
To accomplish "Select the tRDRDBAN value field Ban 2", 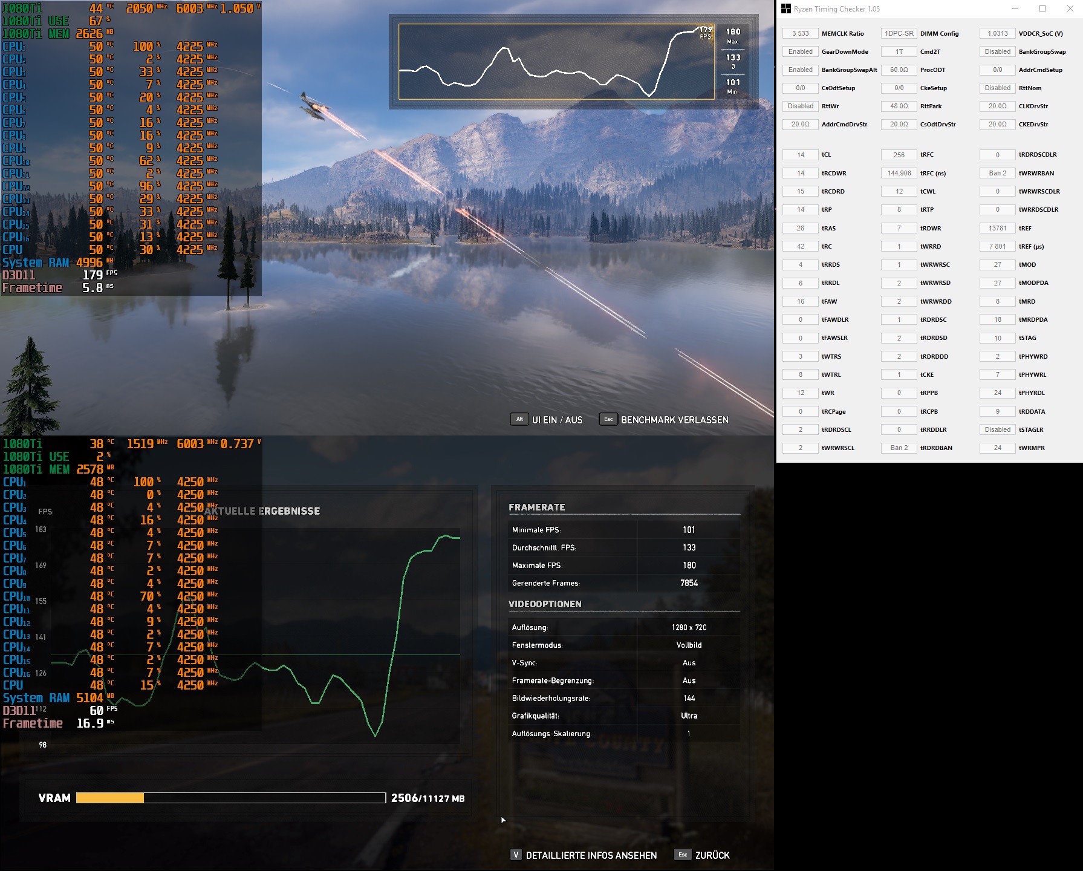I will click(899, 448).
